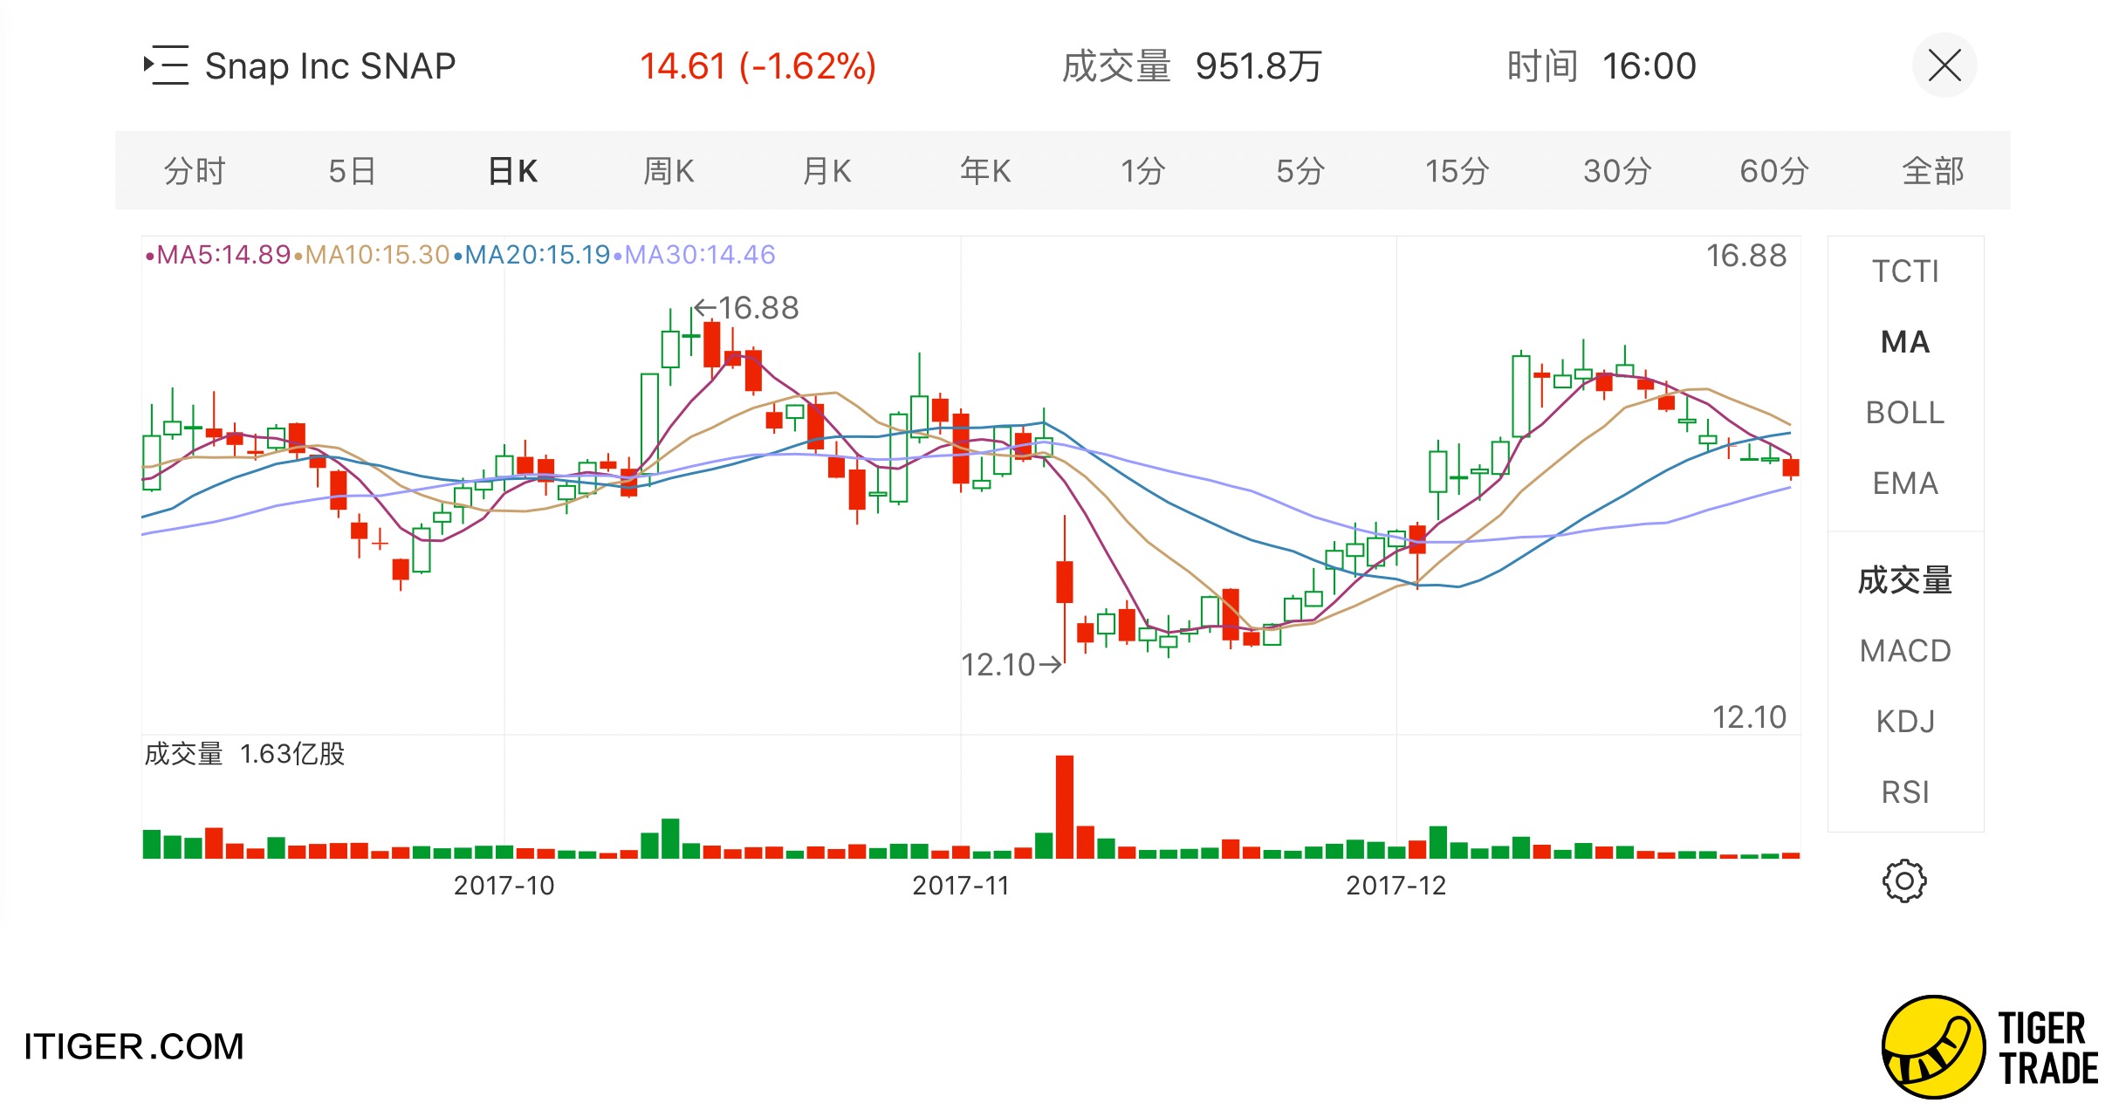Open the stock list menu icon
Viewport: 2126px width, 1110px height.
pos(166,65)
